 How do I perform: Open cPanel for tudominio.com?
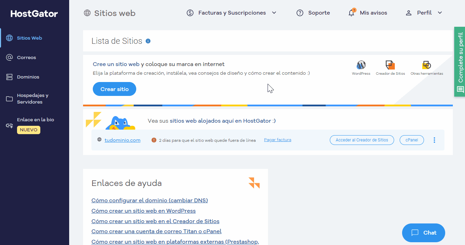coord(411,140)
